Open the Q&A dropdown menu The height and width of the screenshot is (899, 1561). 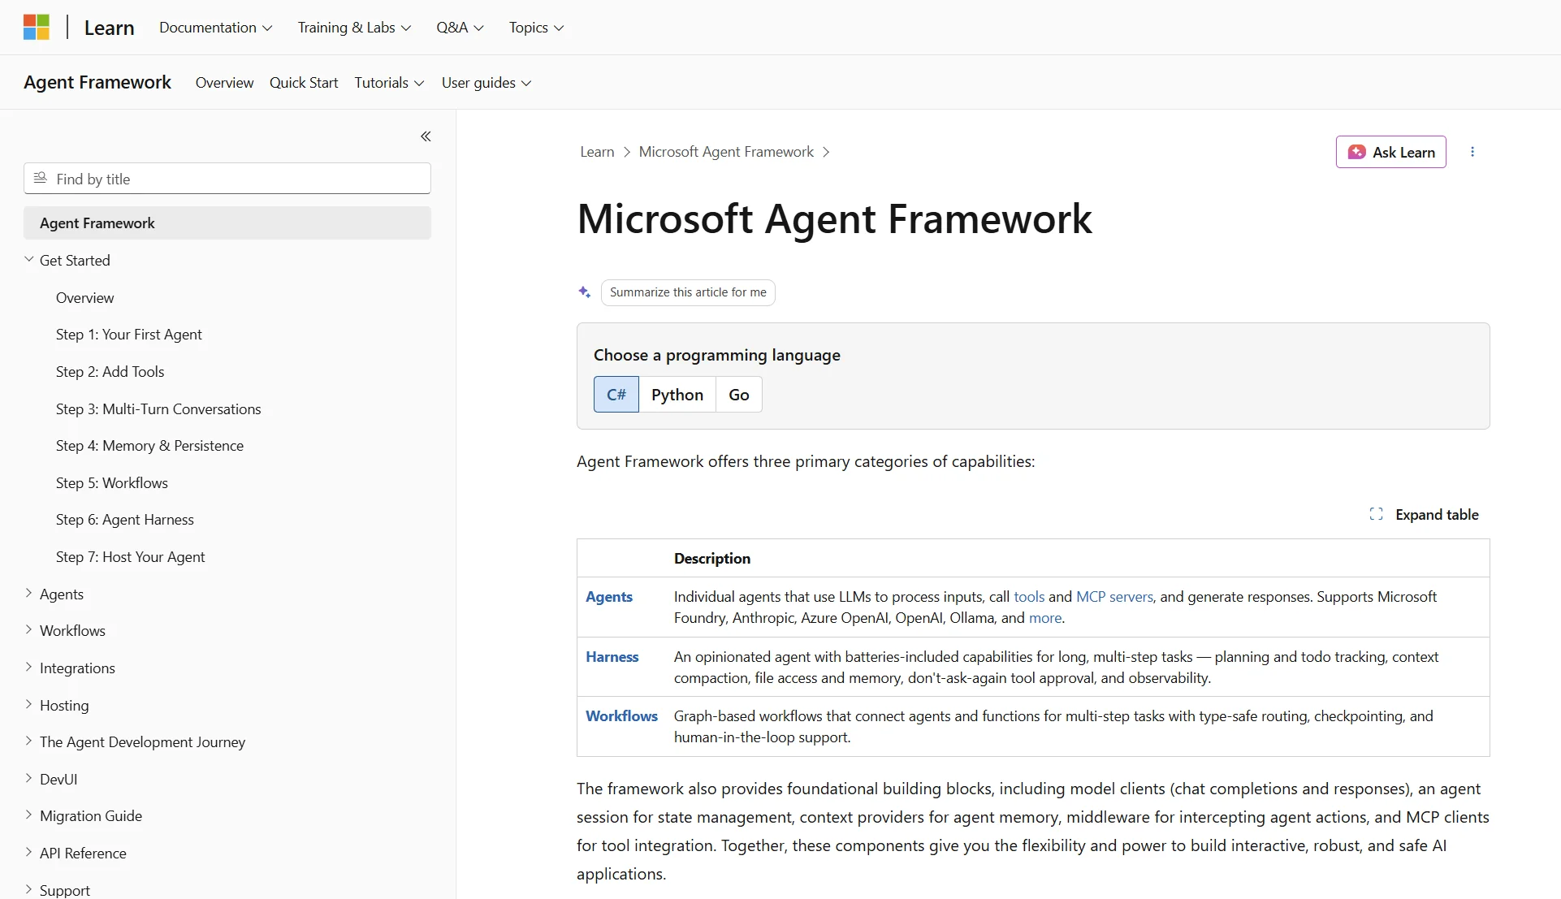coord(460,28)
